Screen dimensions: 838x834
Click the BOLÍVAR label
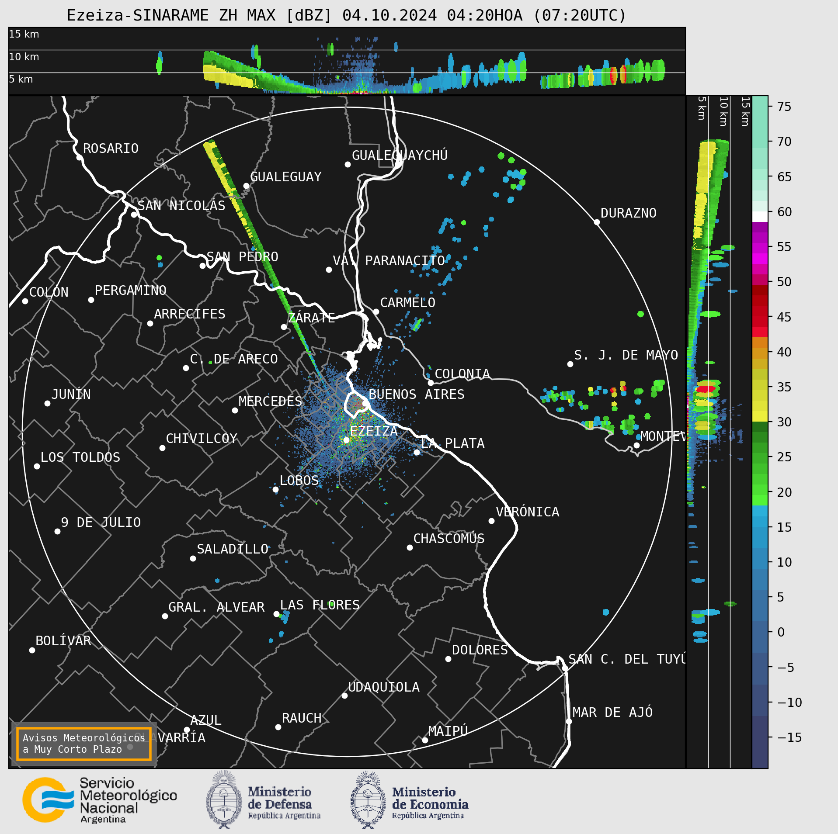[63, 641]
